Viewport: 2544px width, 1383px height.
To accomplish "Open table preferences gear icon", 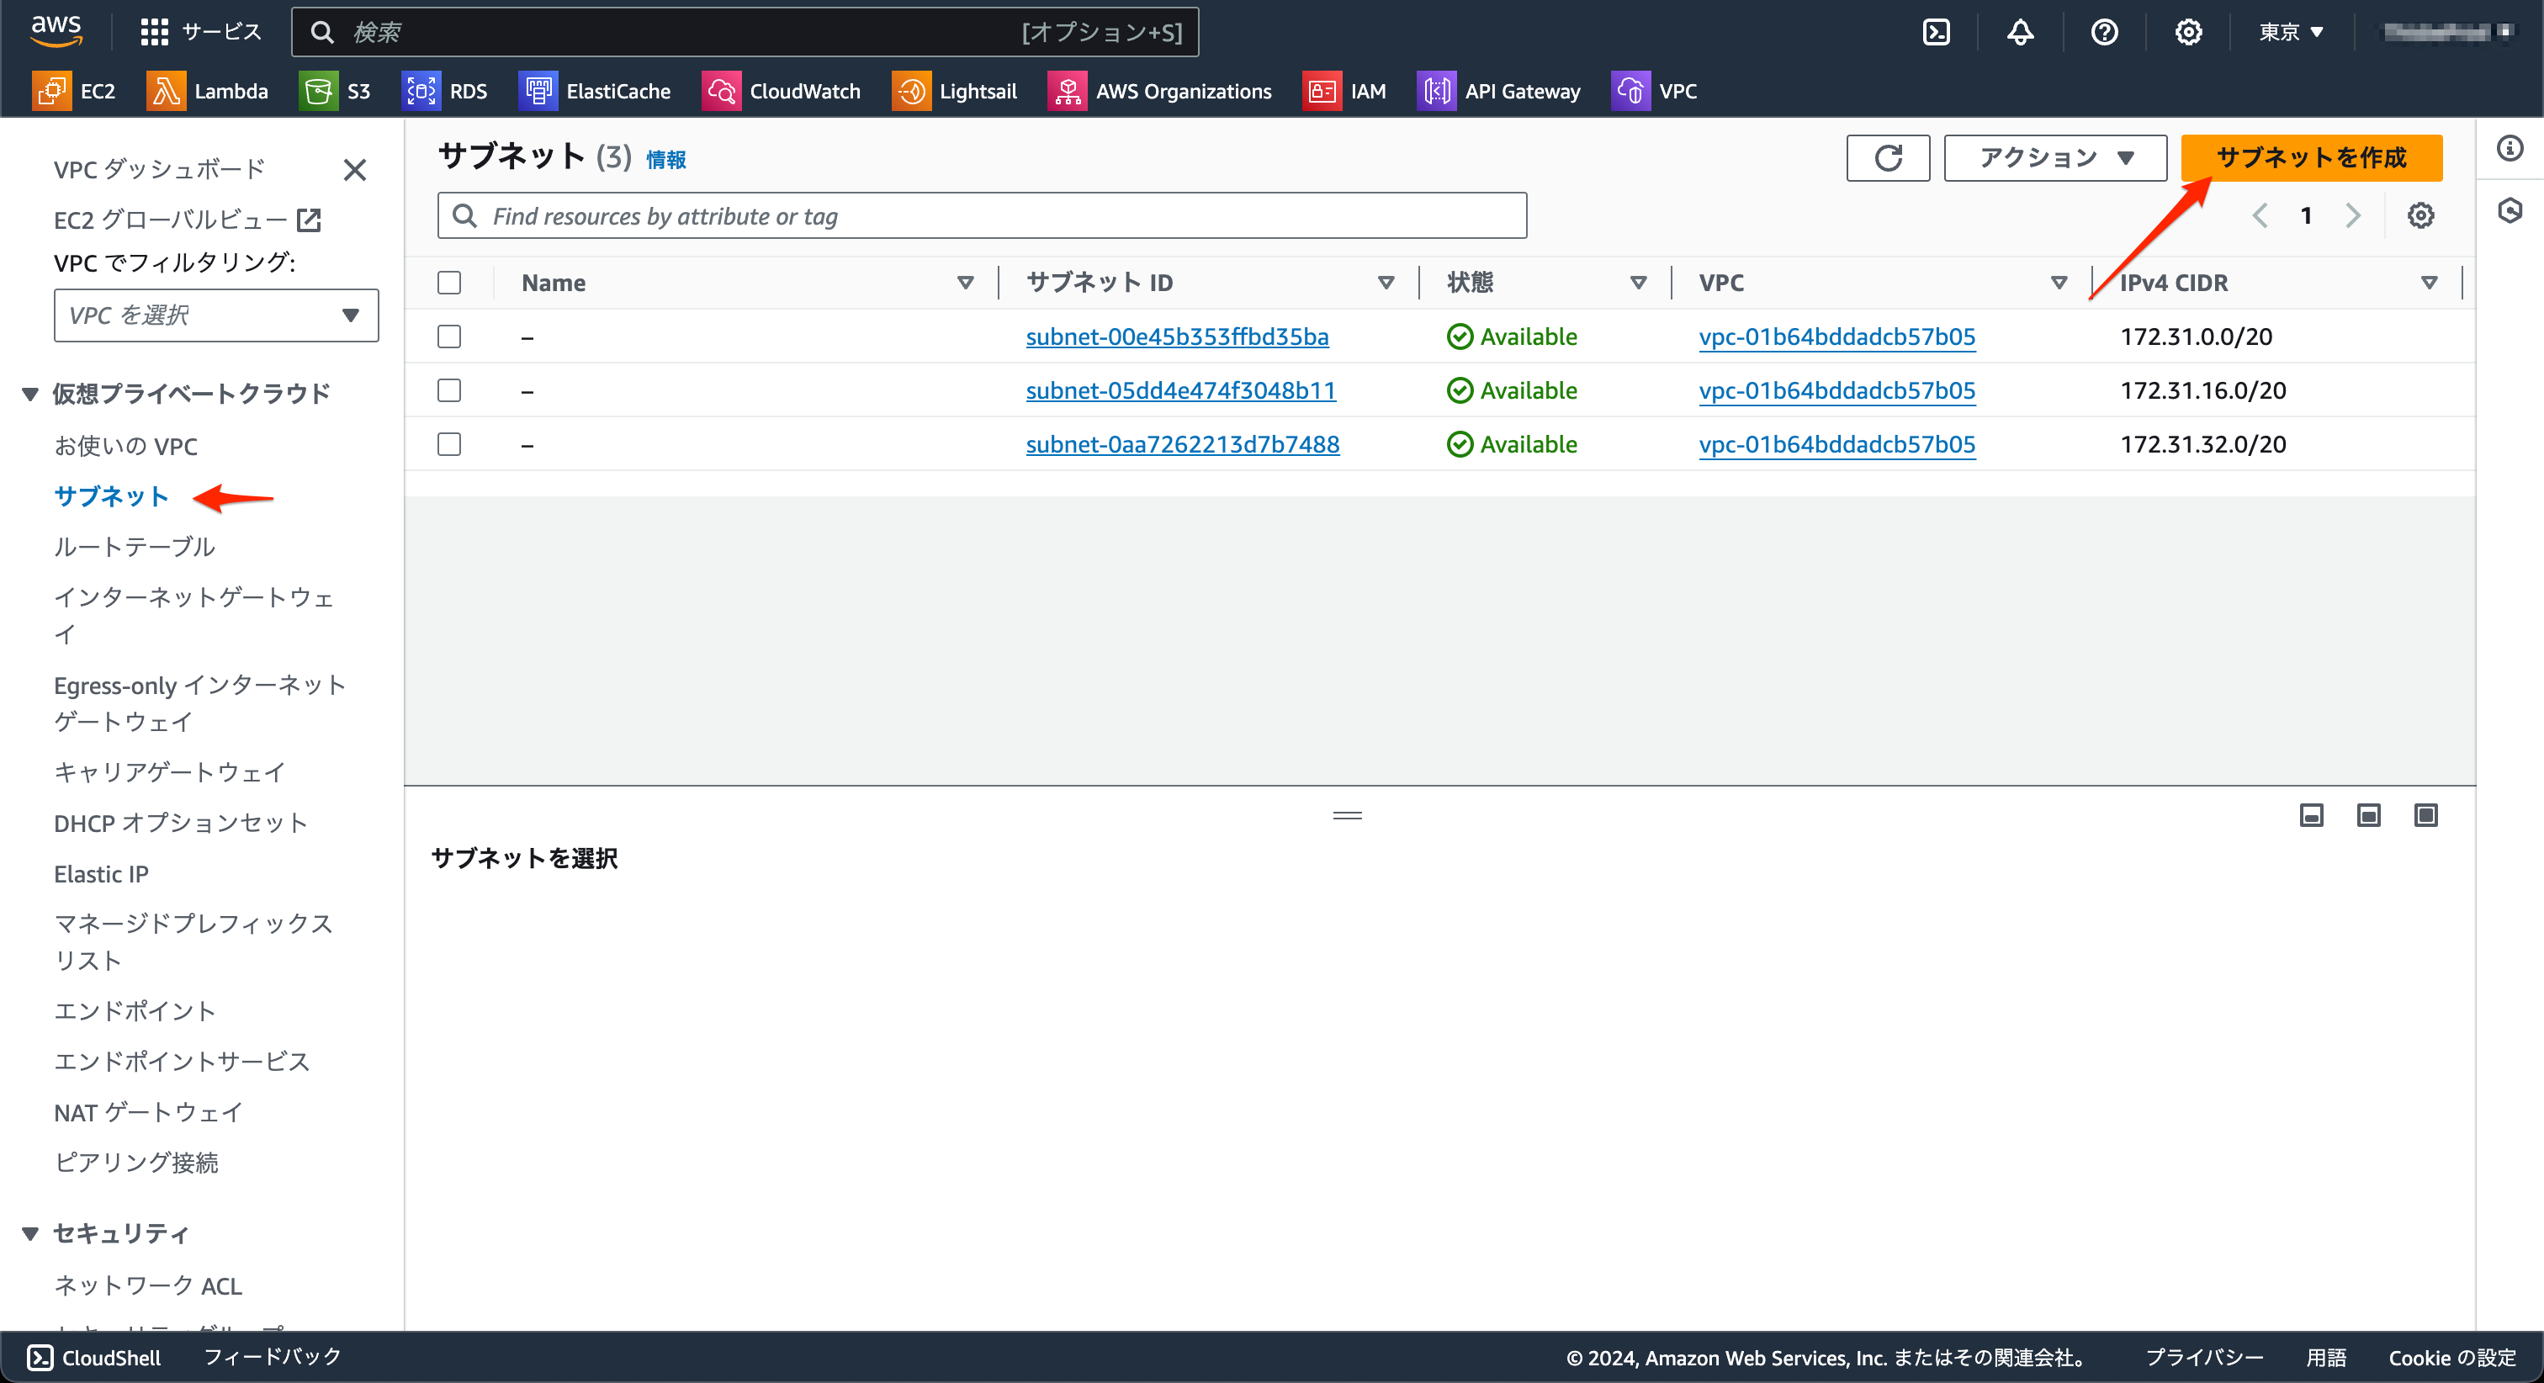I will (x=2419, y=215).
